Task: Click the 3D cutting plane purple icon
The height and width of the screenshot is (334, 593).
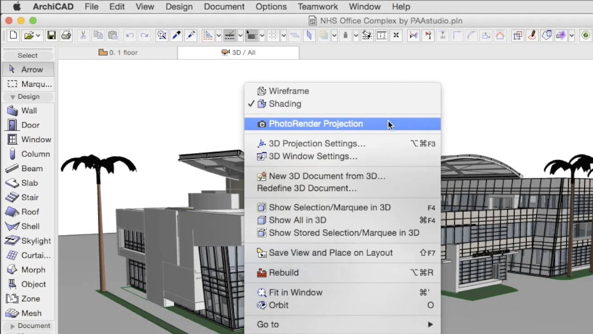Action: [561, 35]
